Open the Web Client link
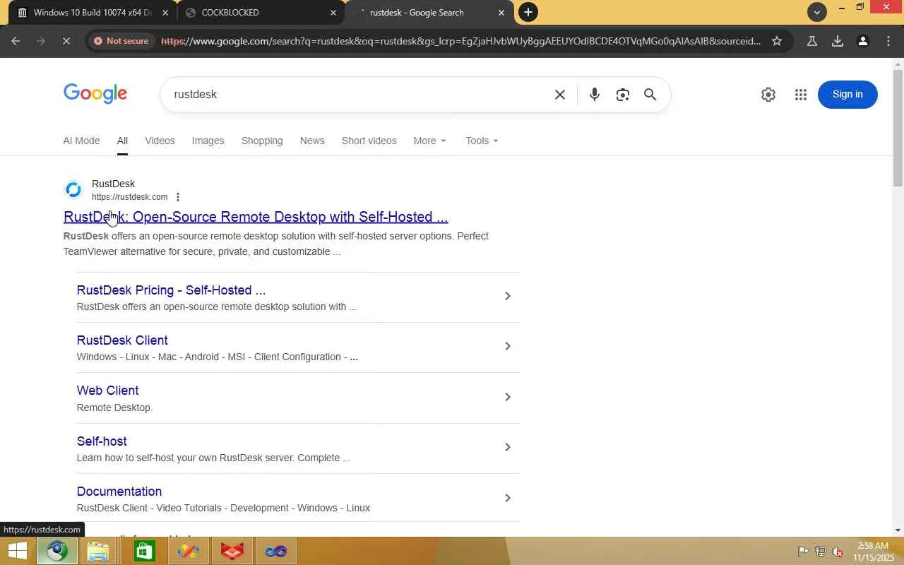The height and width of the screenshot is (565, 904). pos(107,391)
